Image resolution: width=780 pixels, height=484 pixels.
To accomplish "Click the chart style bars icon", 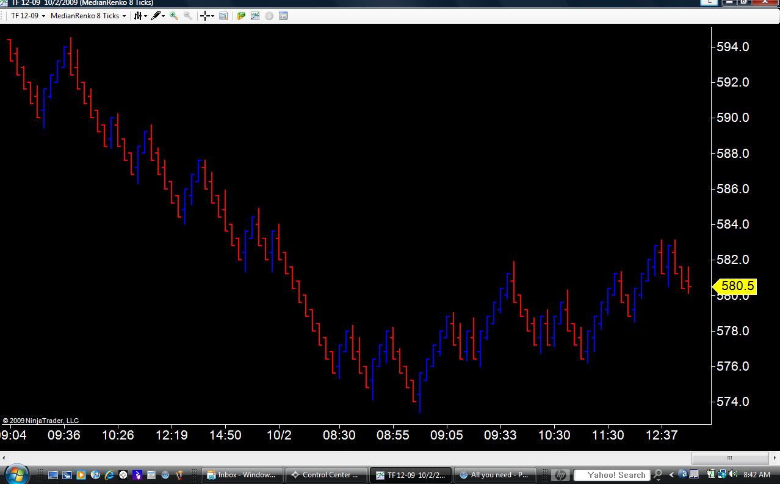I will pos(138,16).
